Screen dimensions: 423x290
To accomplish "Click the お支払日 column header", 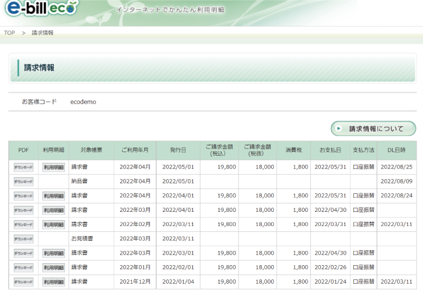I will (x=330, y=150).
